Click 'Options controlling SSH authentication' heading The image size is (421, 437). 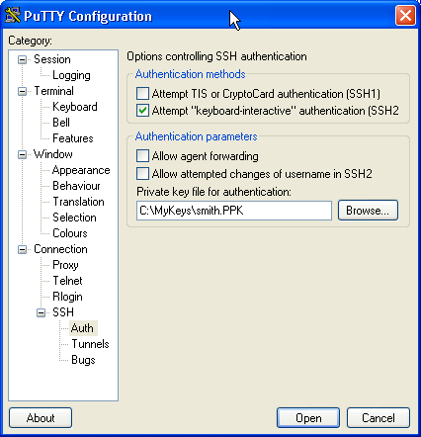[x=216, y=56]
